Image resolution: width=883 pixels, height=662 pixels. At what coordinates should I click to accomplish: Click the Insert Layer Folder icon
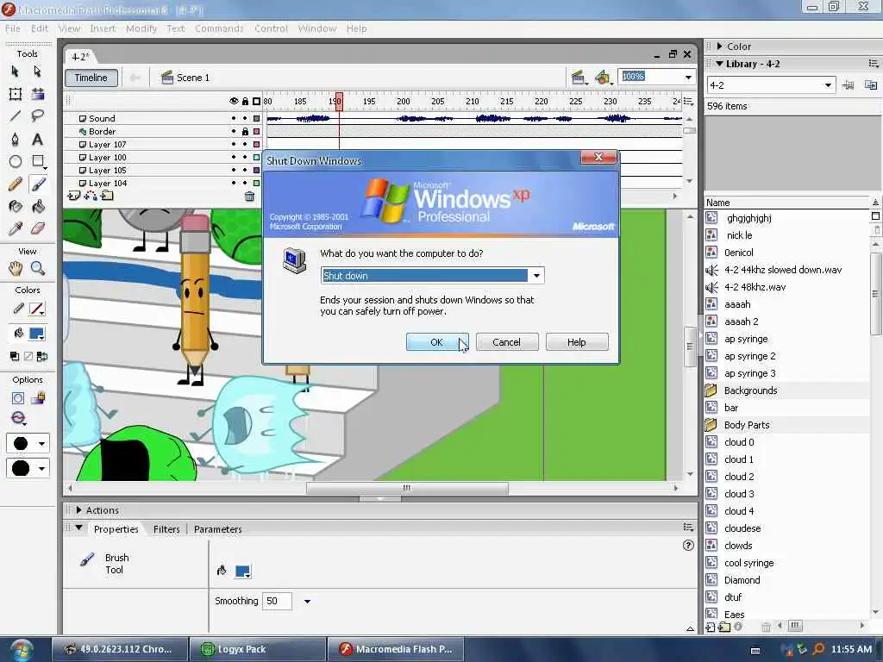108,196
